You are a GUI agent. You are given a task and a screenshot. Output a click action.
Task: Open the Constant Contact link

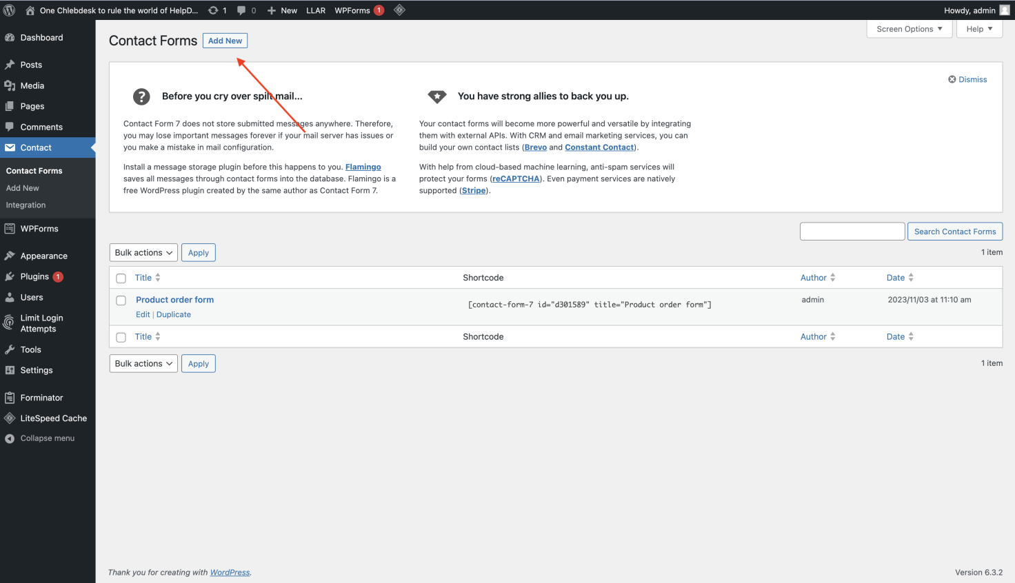tap(599, 147)
